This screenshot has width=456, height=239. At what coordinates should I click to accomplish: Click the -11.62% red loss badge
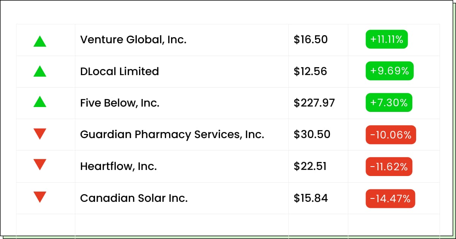click(389, 167)
